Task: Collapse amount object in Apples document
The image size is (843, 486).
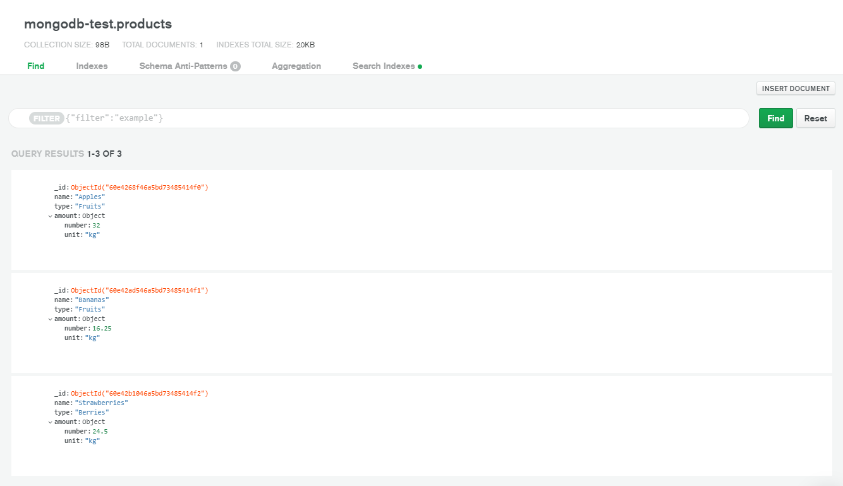Action: click(x=50, y=216)
